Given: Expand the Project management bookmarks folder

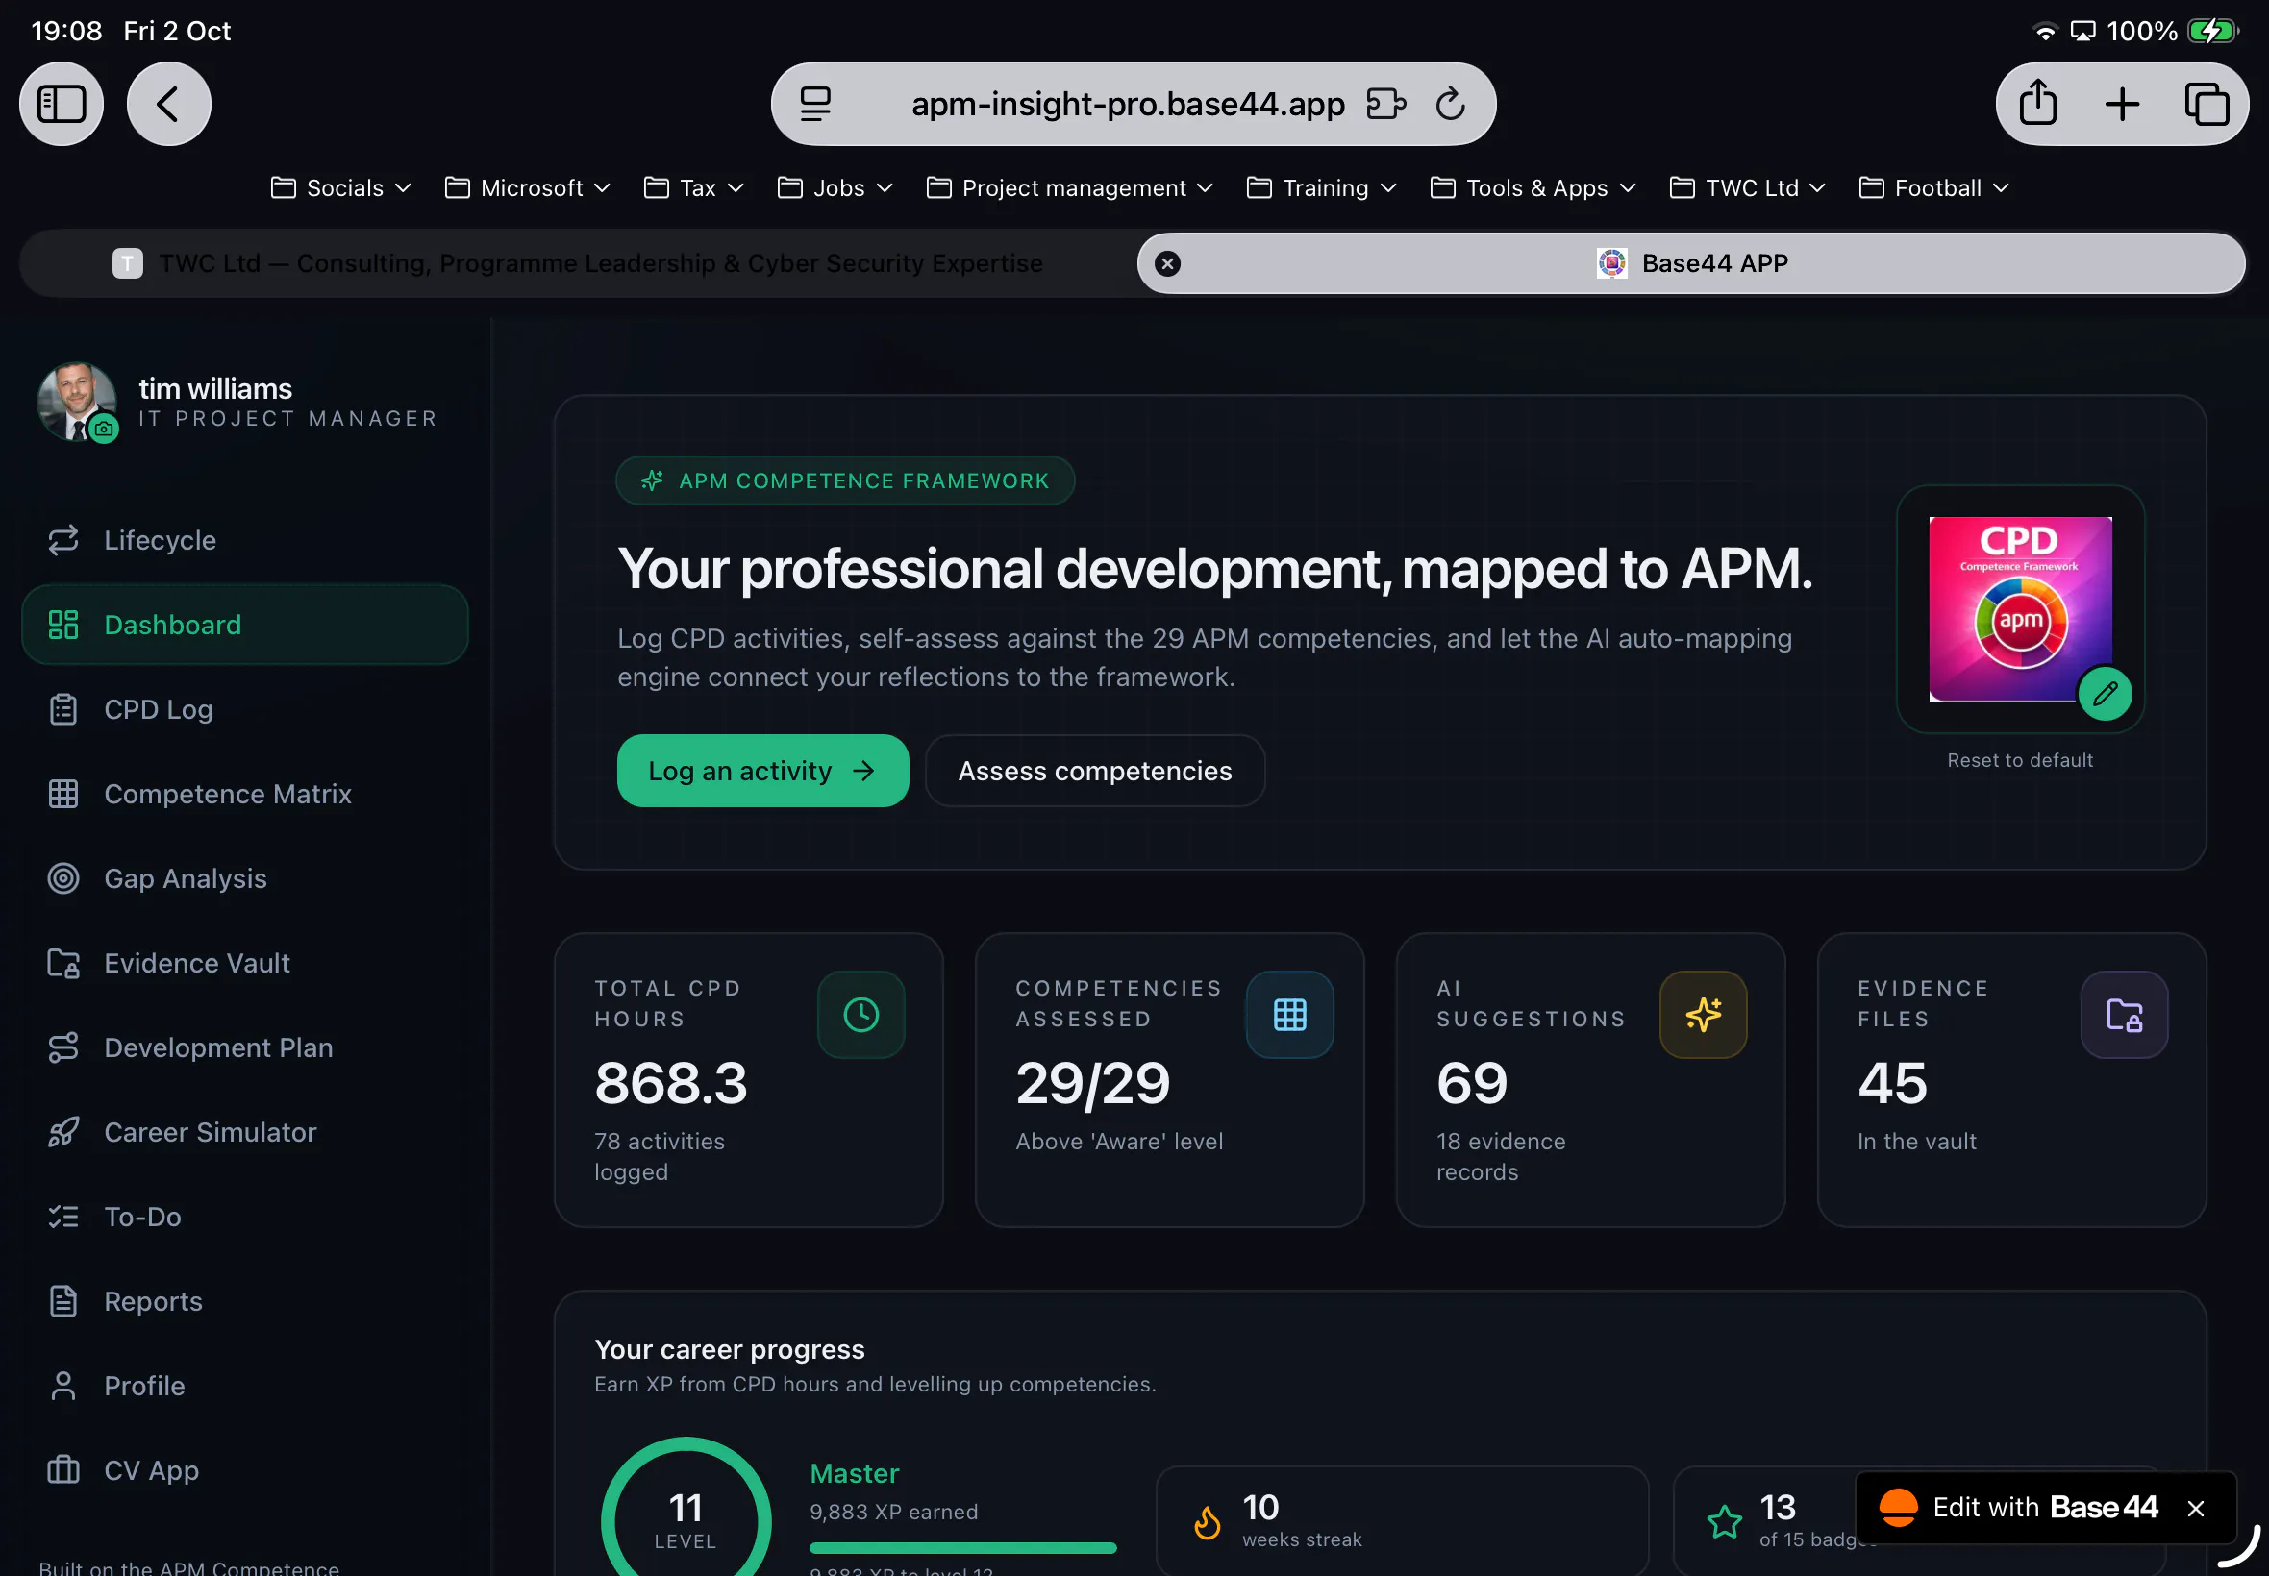Looking at the screenshot, I should (1069, 187).
